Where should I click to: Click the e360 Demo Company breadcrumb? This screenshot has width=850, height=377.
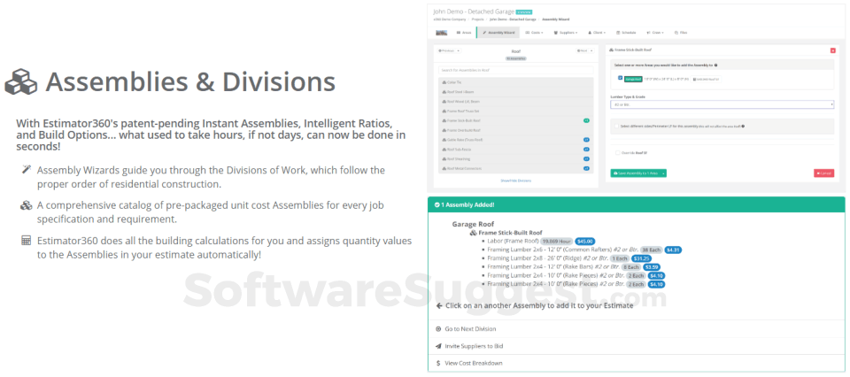coord(450,19)
